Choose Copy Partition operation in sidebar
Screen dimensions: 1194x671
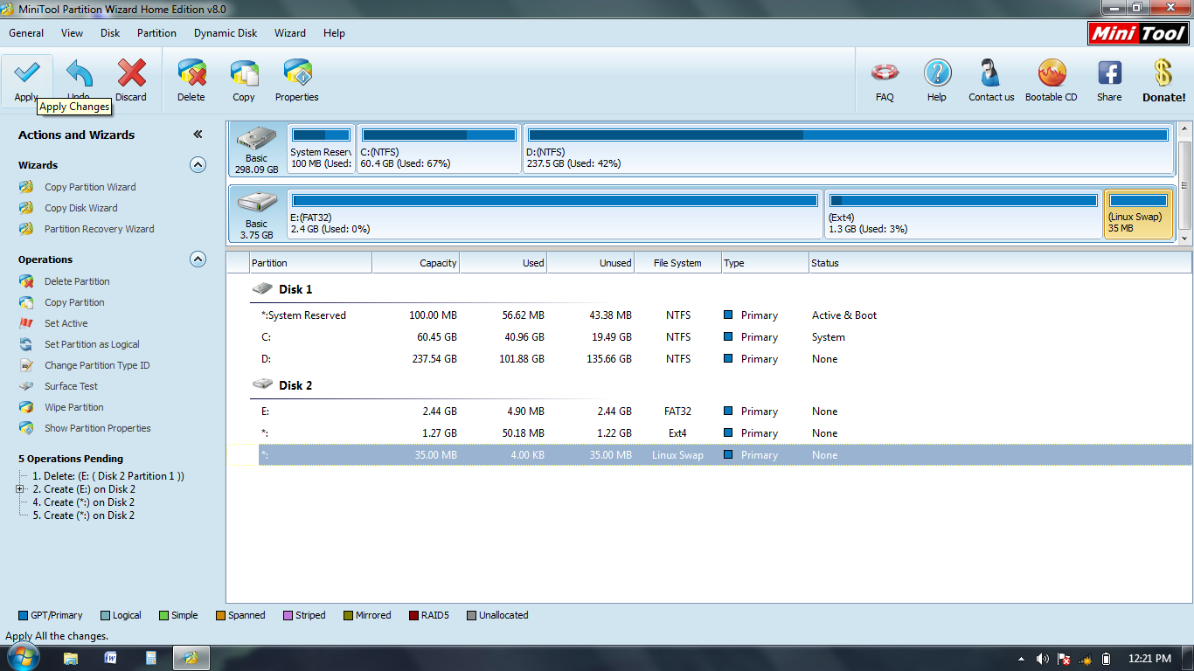point(74,302)
